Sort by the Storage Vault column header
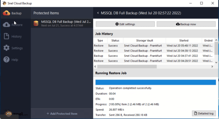219x119 pixels. (145, 40)
